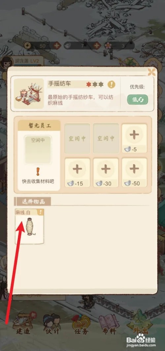This screenshot has height=351, width=165.
Task: Open the 任务 quests menu
Action: coord(81,325)
